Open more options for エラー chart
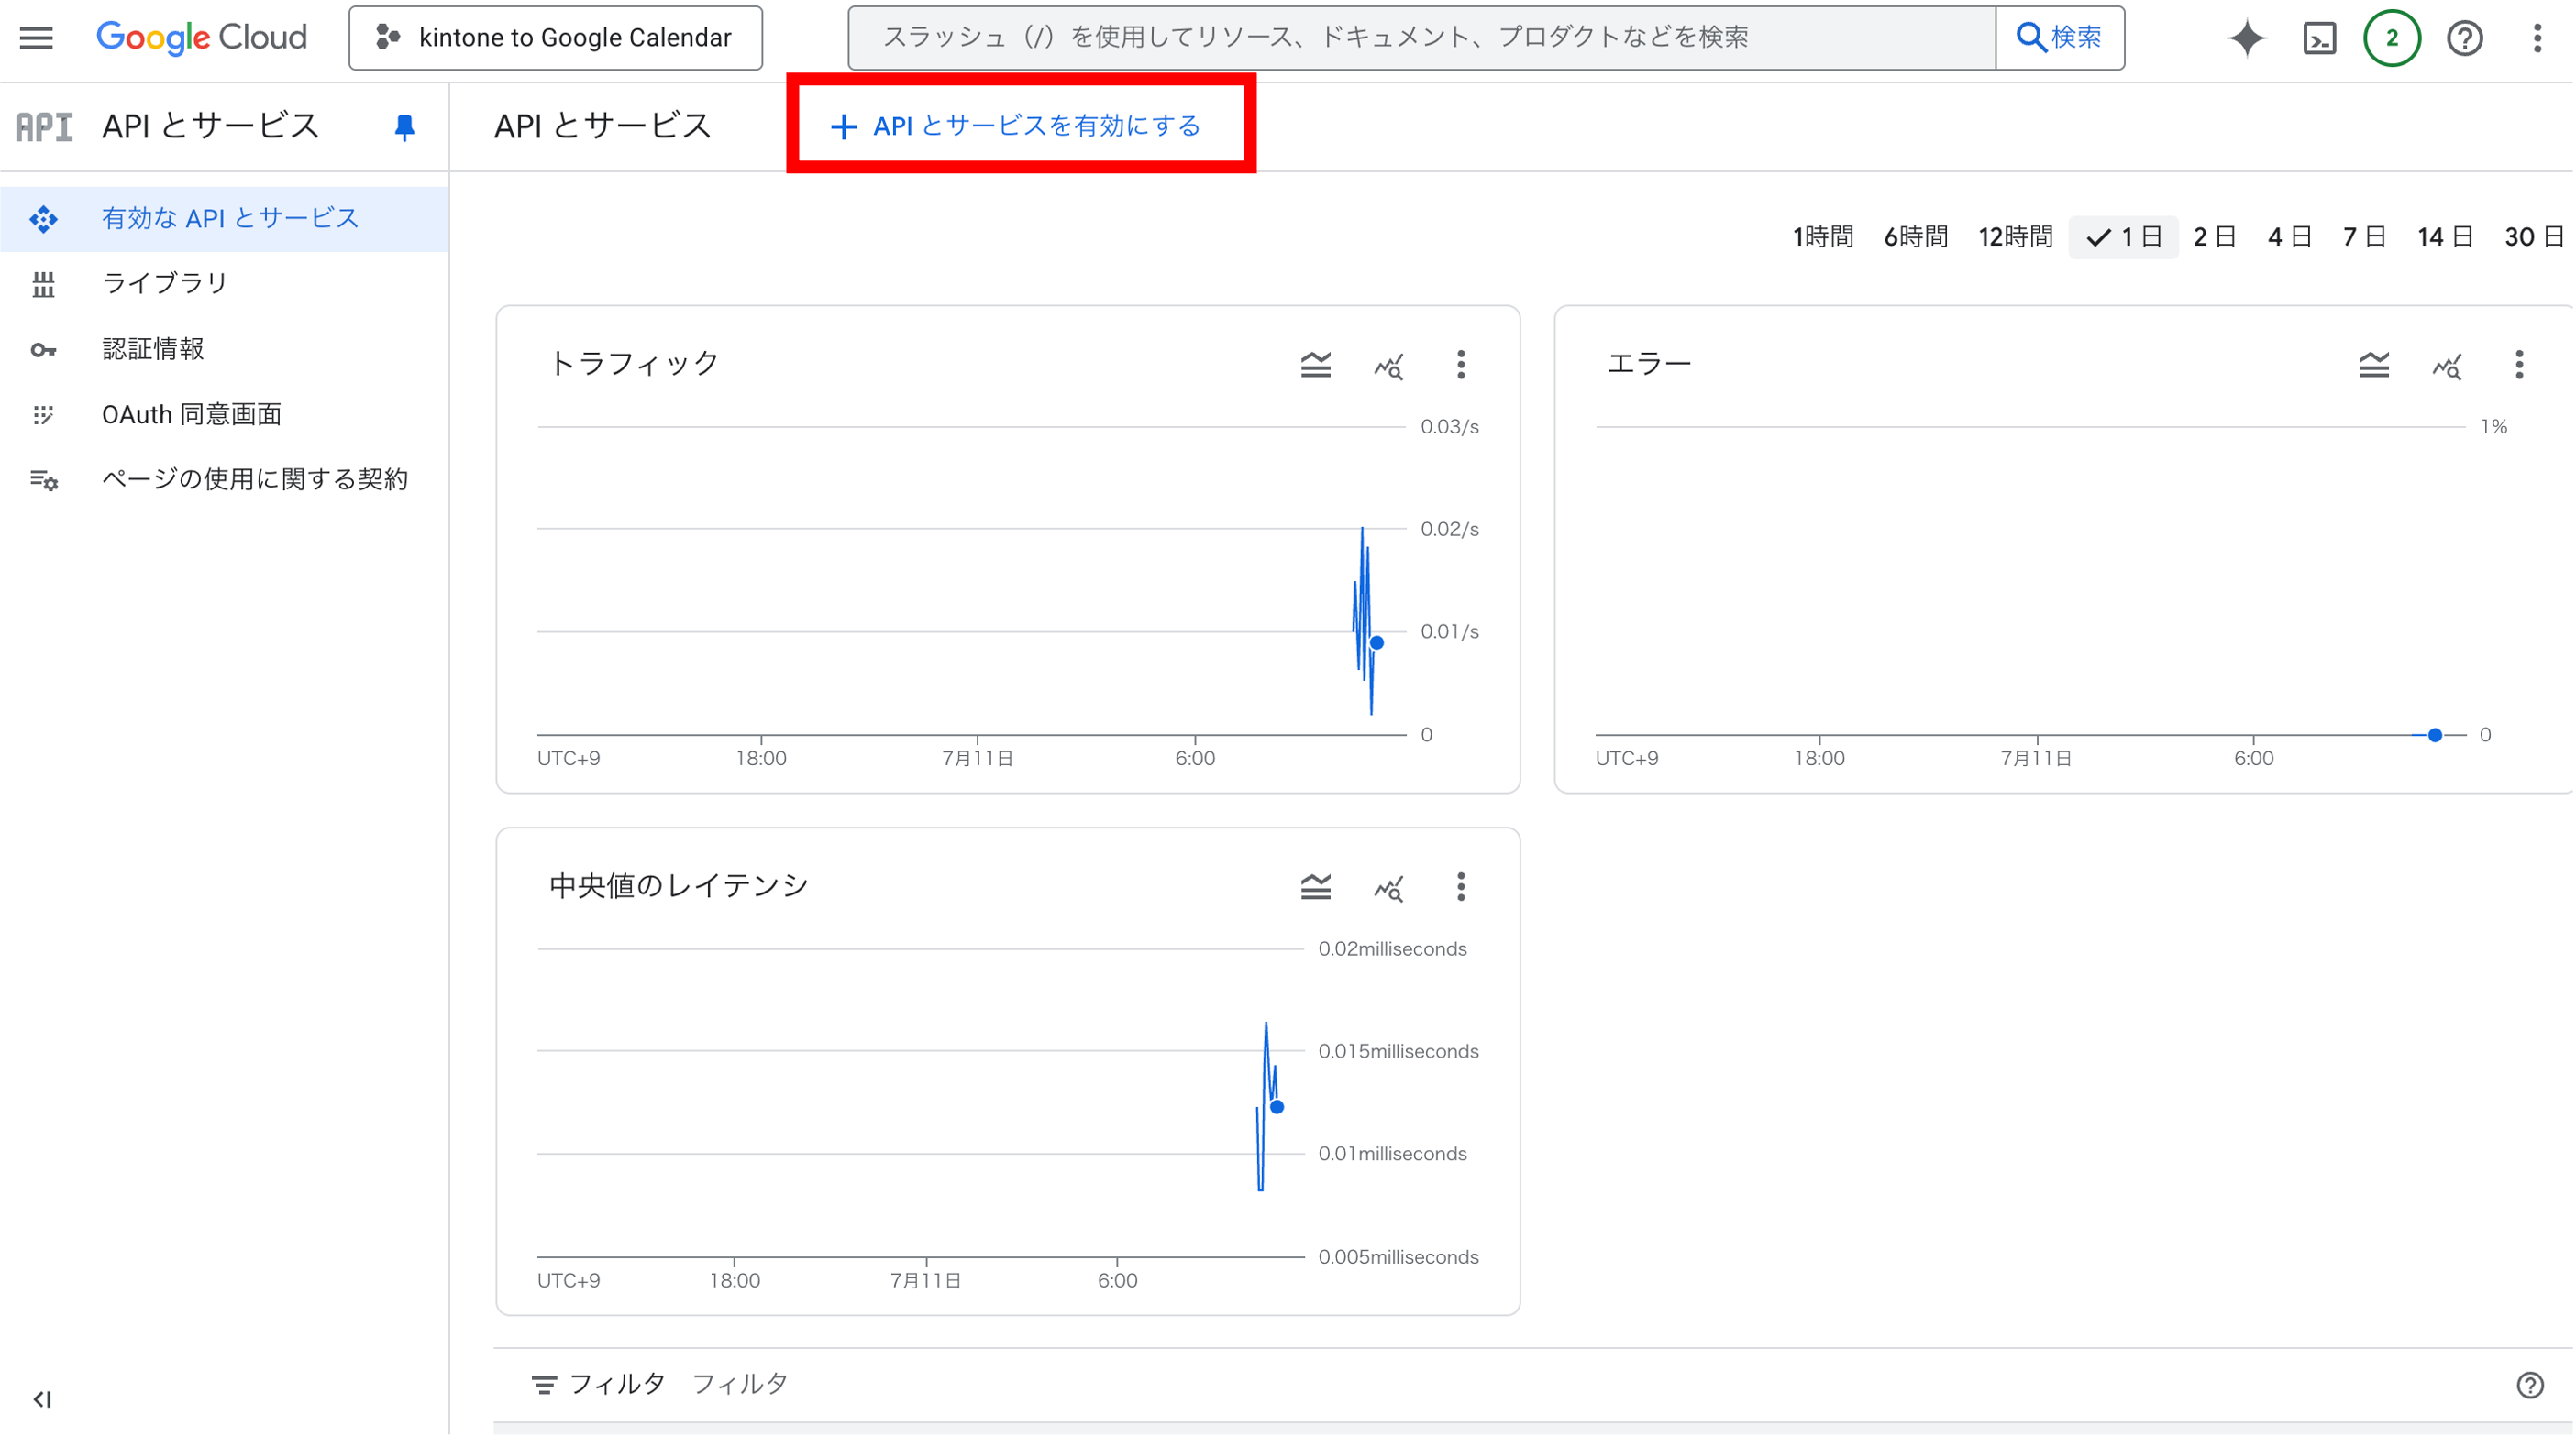 (2519, 365)
